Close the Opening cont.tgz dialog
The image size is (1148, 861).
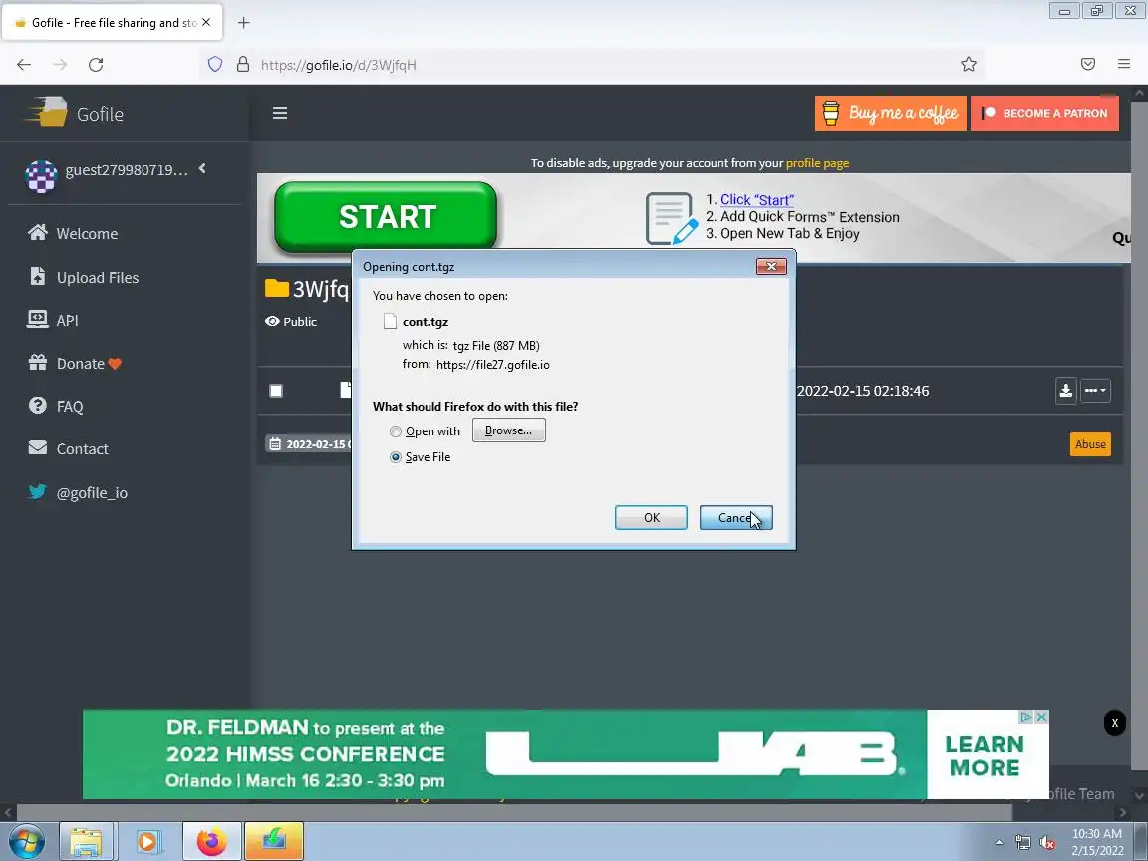[771, 266]
